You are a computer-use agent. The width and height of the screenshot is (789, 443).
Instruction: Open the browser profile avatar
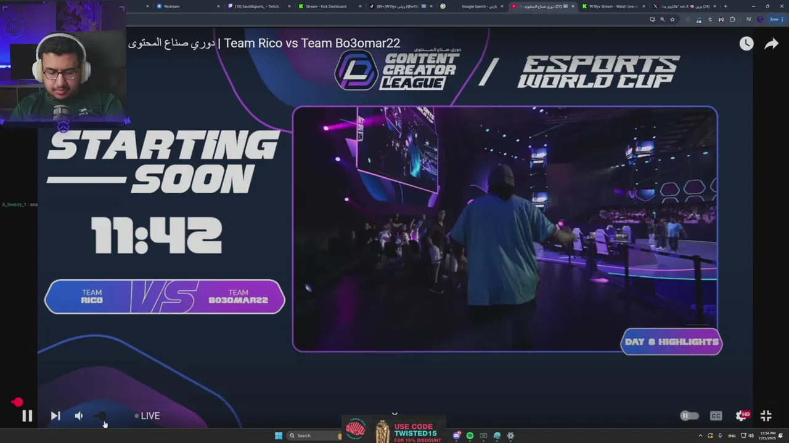coord(760,20)
